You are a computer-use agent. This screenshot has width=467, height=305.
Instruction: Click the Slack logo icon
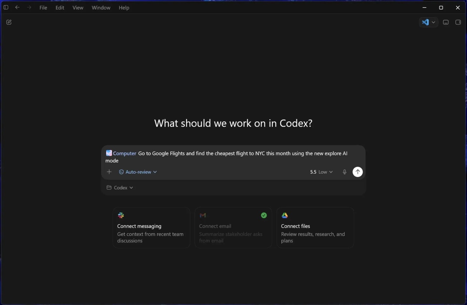pyautogui.click(x=121, y=216)
